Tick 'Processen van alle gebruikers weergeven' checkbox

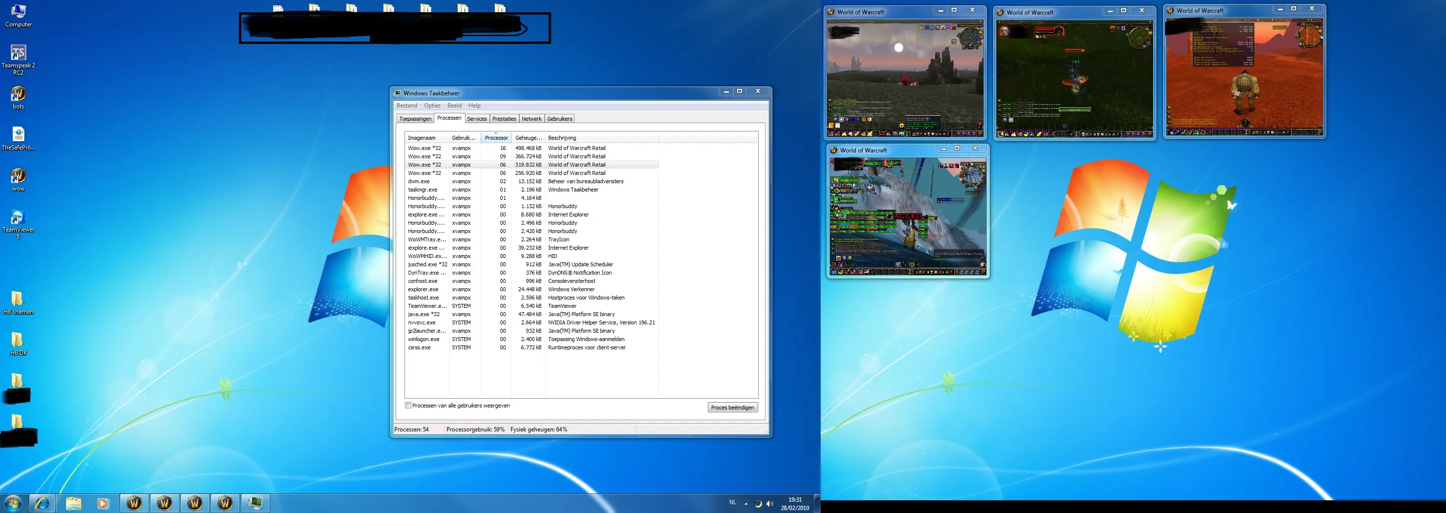click(x=408, y=405)
